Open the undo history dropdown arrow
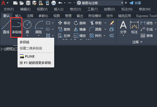157x107 pixels. (65, 3)
